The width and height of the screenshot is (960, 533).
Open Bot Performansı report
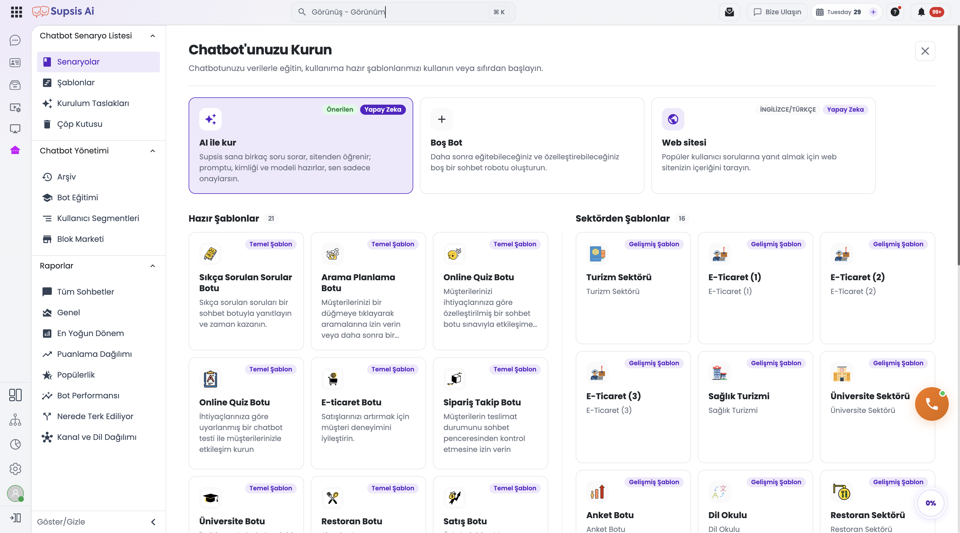coord(98,396)
